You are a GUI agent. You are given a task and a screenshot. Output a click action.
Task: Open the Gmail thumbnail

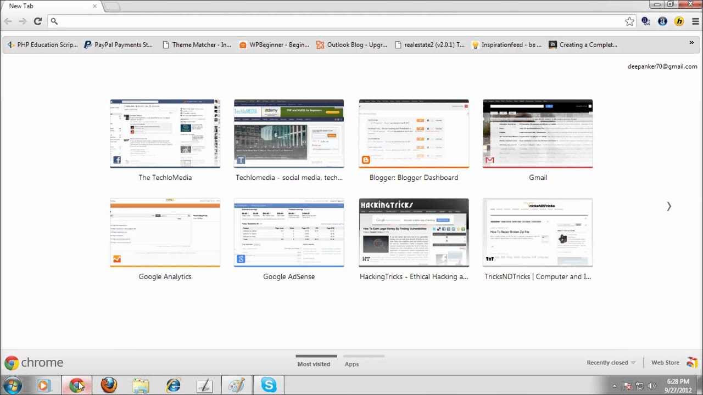(538, 134)
